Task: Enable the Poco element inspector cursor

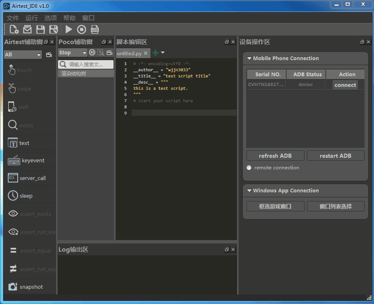Action: (x=101, y=53)
